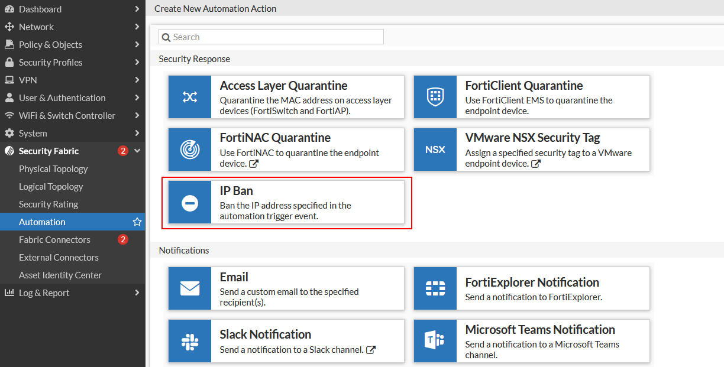Click the FortiClient Quarantine shield icon
This screenshot has width=724, height=367.
(435, 97)
